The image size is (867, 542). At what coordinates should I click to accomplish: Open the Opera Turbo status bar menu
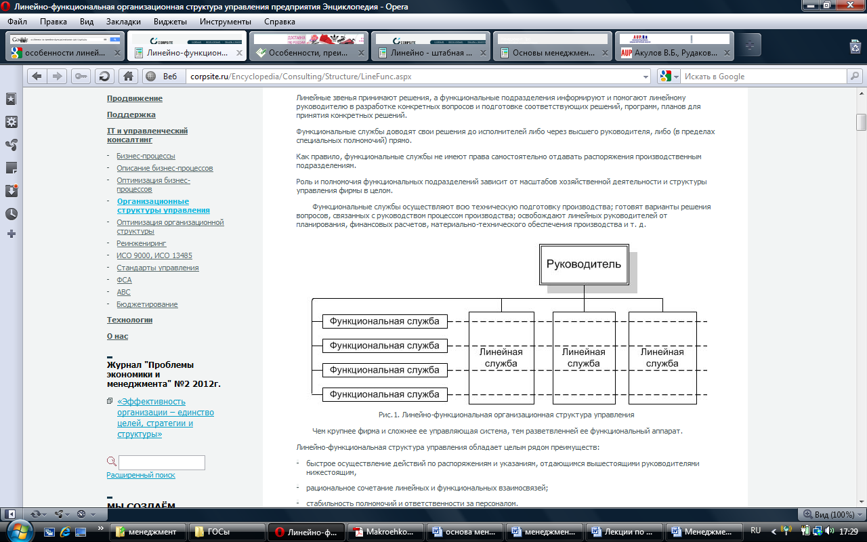coord(85,514)
